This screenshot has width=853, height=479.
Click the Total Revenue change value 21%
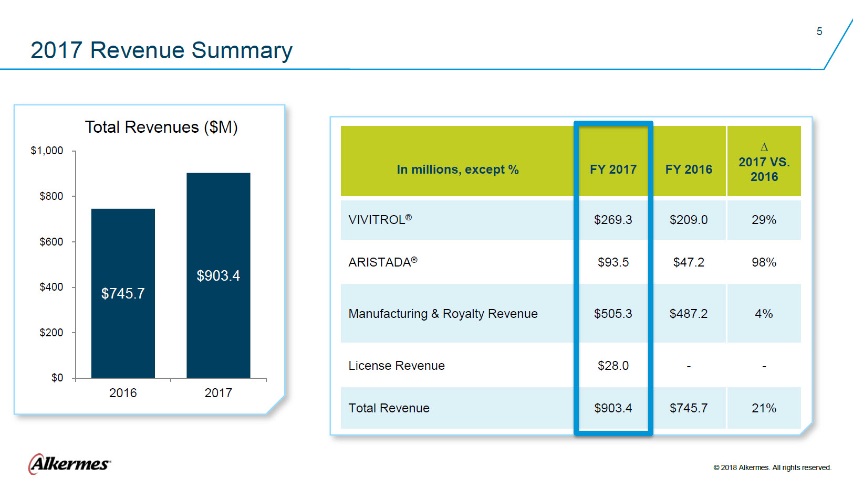tap(764, 408)
